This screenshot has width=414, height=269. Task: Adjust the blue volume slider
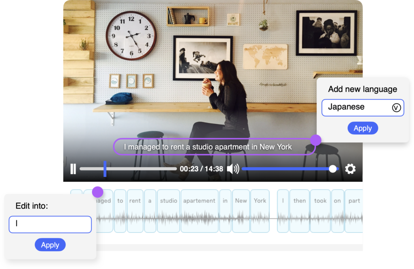[333, 169]
